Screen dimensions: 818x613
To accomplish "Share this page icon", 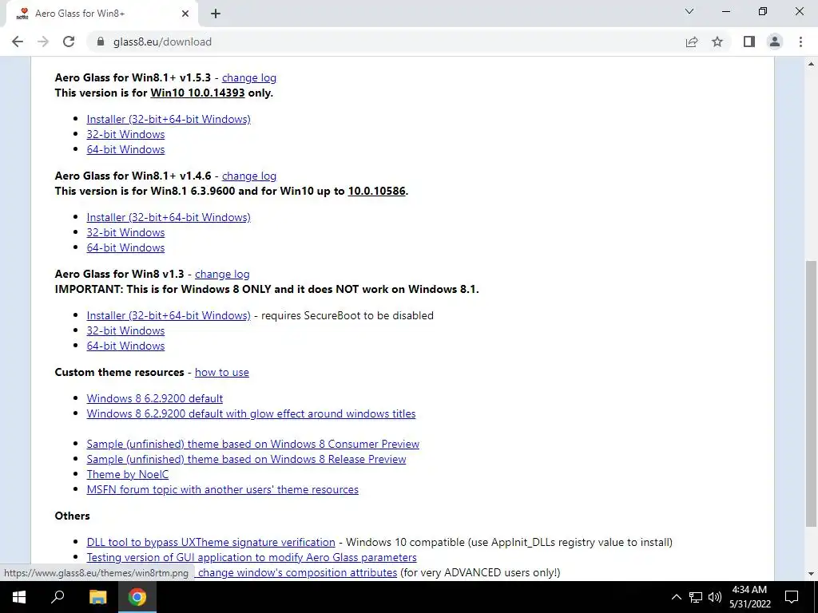I will pyautogui.click(x=692, y=42).
